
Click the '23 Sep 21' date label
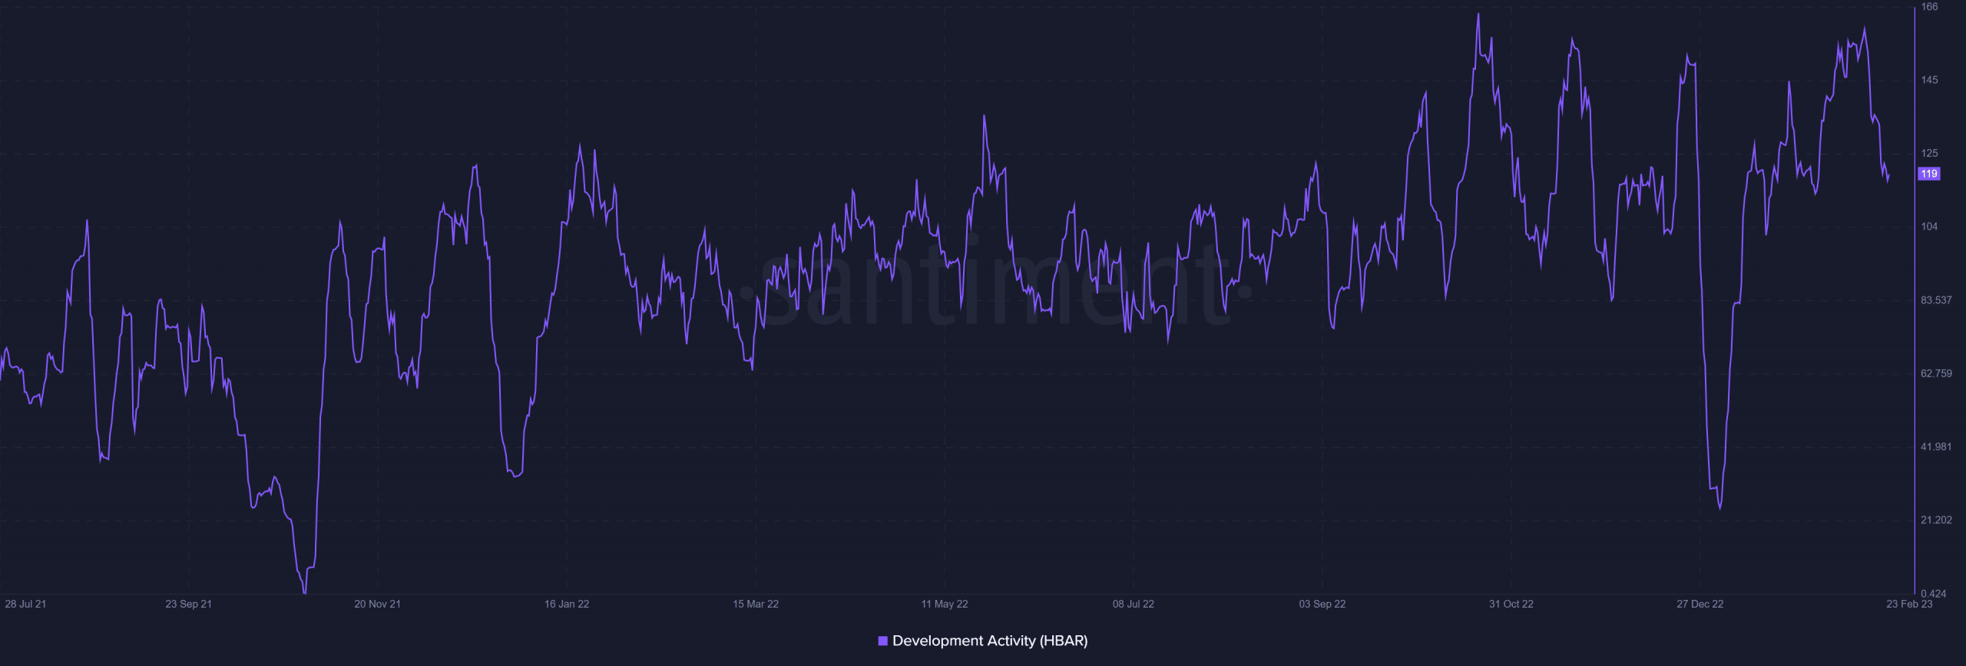pos(188,604)
